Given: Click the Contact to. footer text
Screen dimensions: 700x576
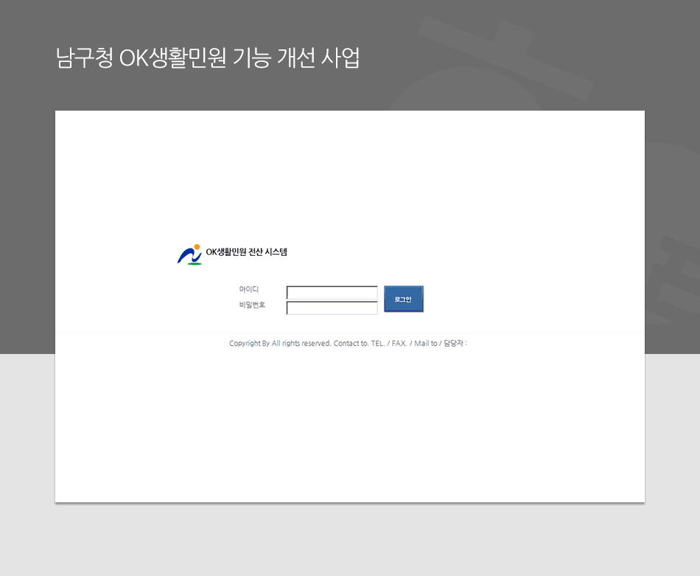Looking at the screenshot, I should pyautogui.click(x=351, y=344).
